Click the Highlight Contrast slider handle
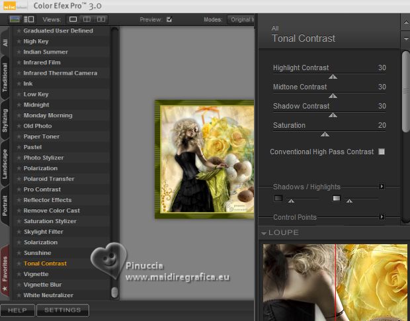The width and height of the screenshot is (410, 321). tap(333, 76)
